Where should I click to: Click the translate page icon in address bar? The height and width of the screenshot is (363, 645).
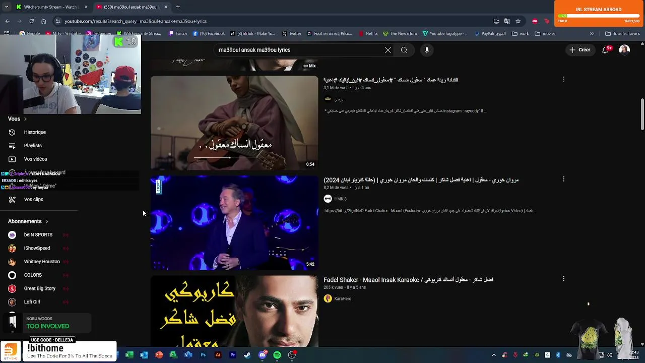507,21
